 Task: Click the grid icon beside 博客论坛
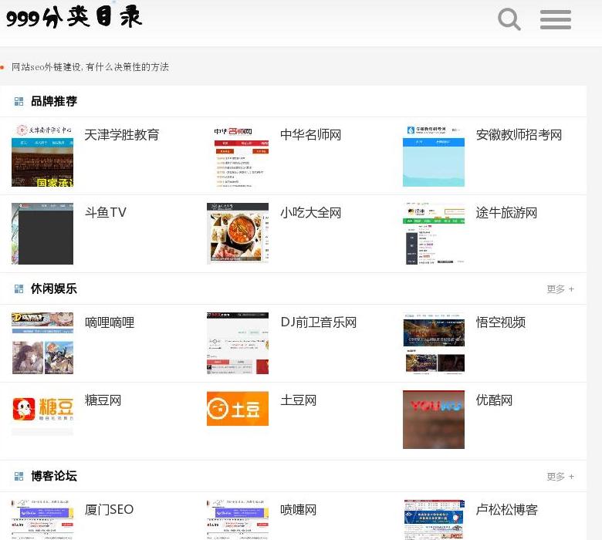pyautogui.click(x=19, y=476)
